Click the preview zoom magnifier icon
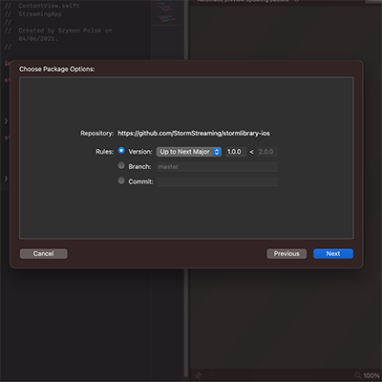 point(358,375)
